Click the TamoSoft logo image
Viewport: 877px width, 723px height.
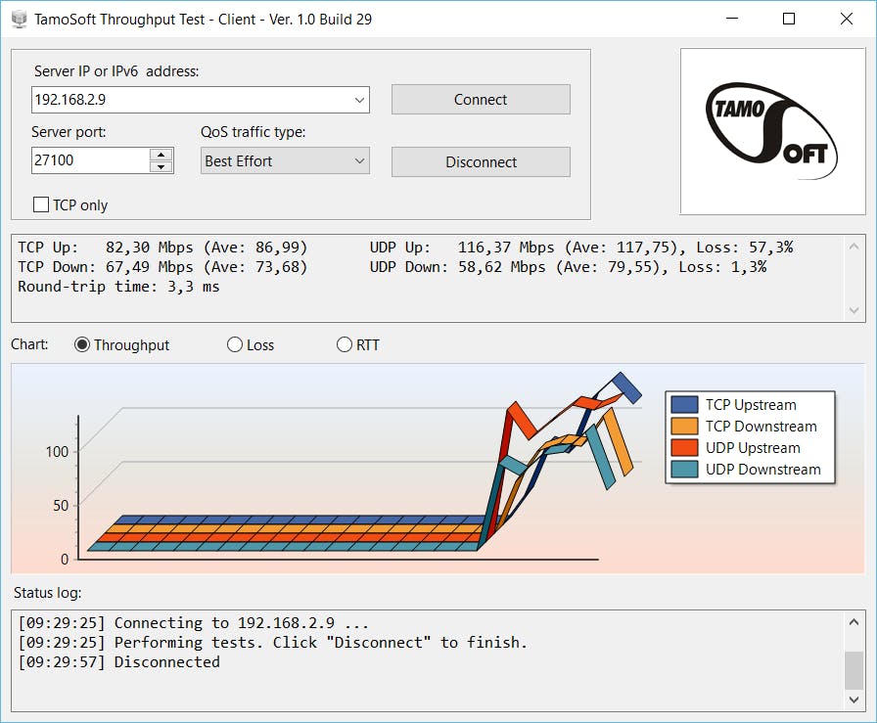[772, 131]
